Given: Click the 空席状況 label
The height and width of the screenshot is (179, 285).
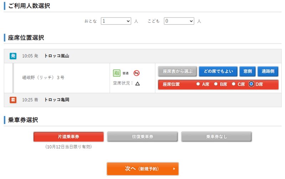Looking at the screenshot, I should pyautogui.click(x=123, y=83).
